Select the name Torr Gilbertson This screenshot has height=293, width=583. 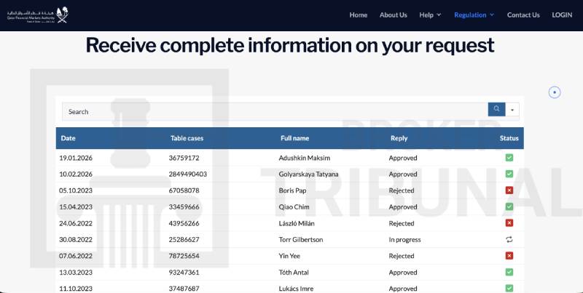pos(301,240)
